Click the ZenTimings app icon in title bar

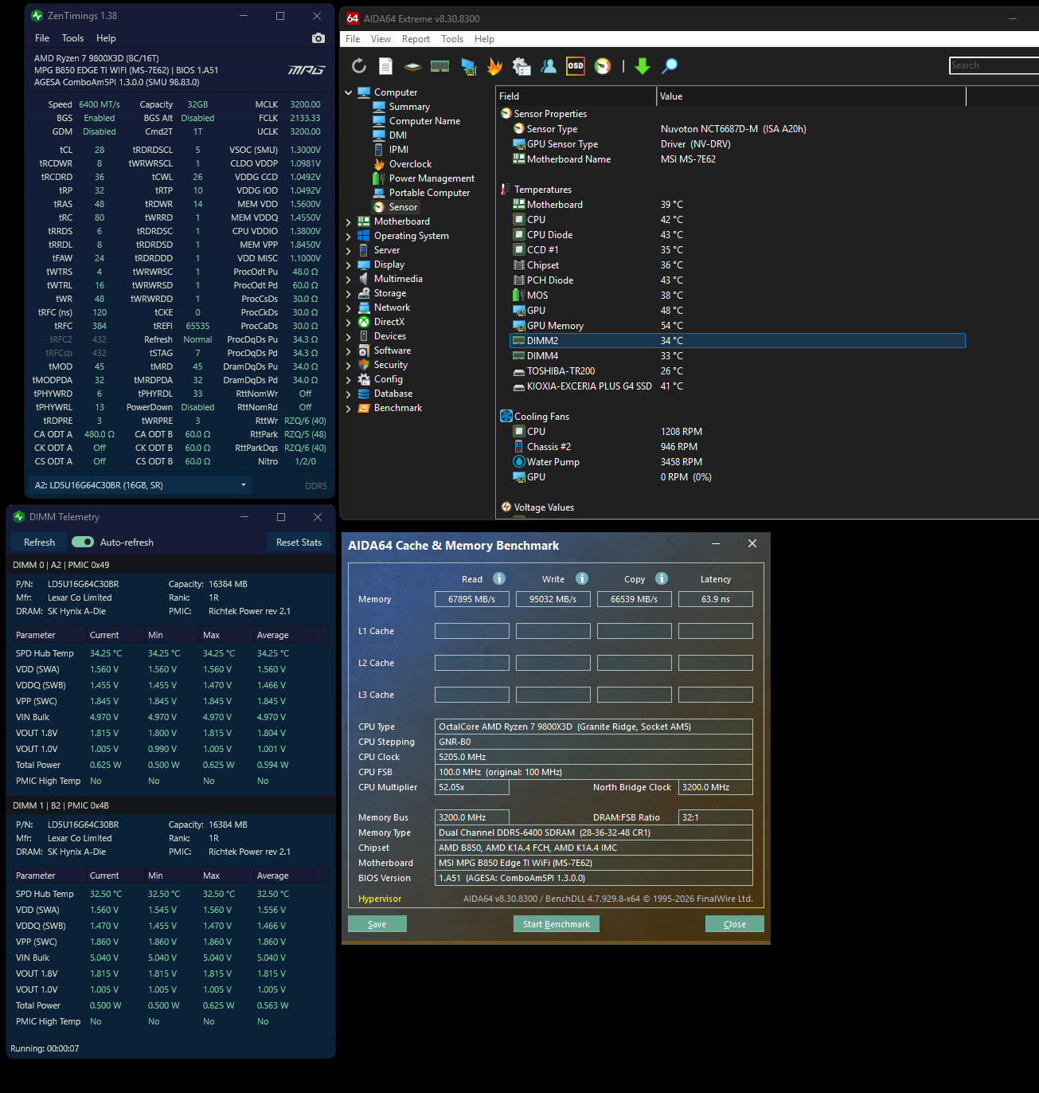click(37, 16)
